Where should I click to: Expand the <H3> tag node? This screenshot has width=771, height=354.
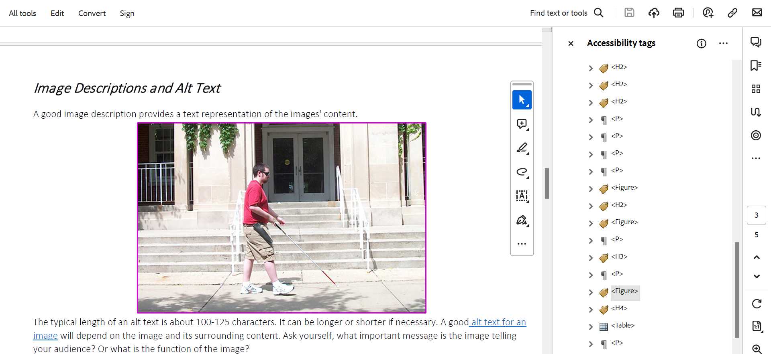(591, 258)
